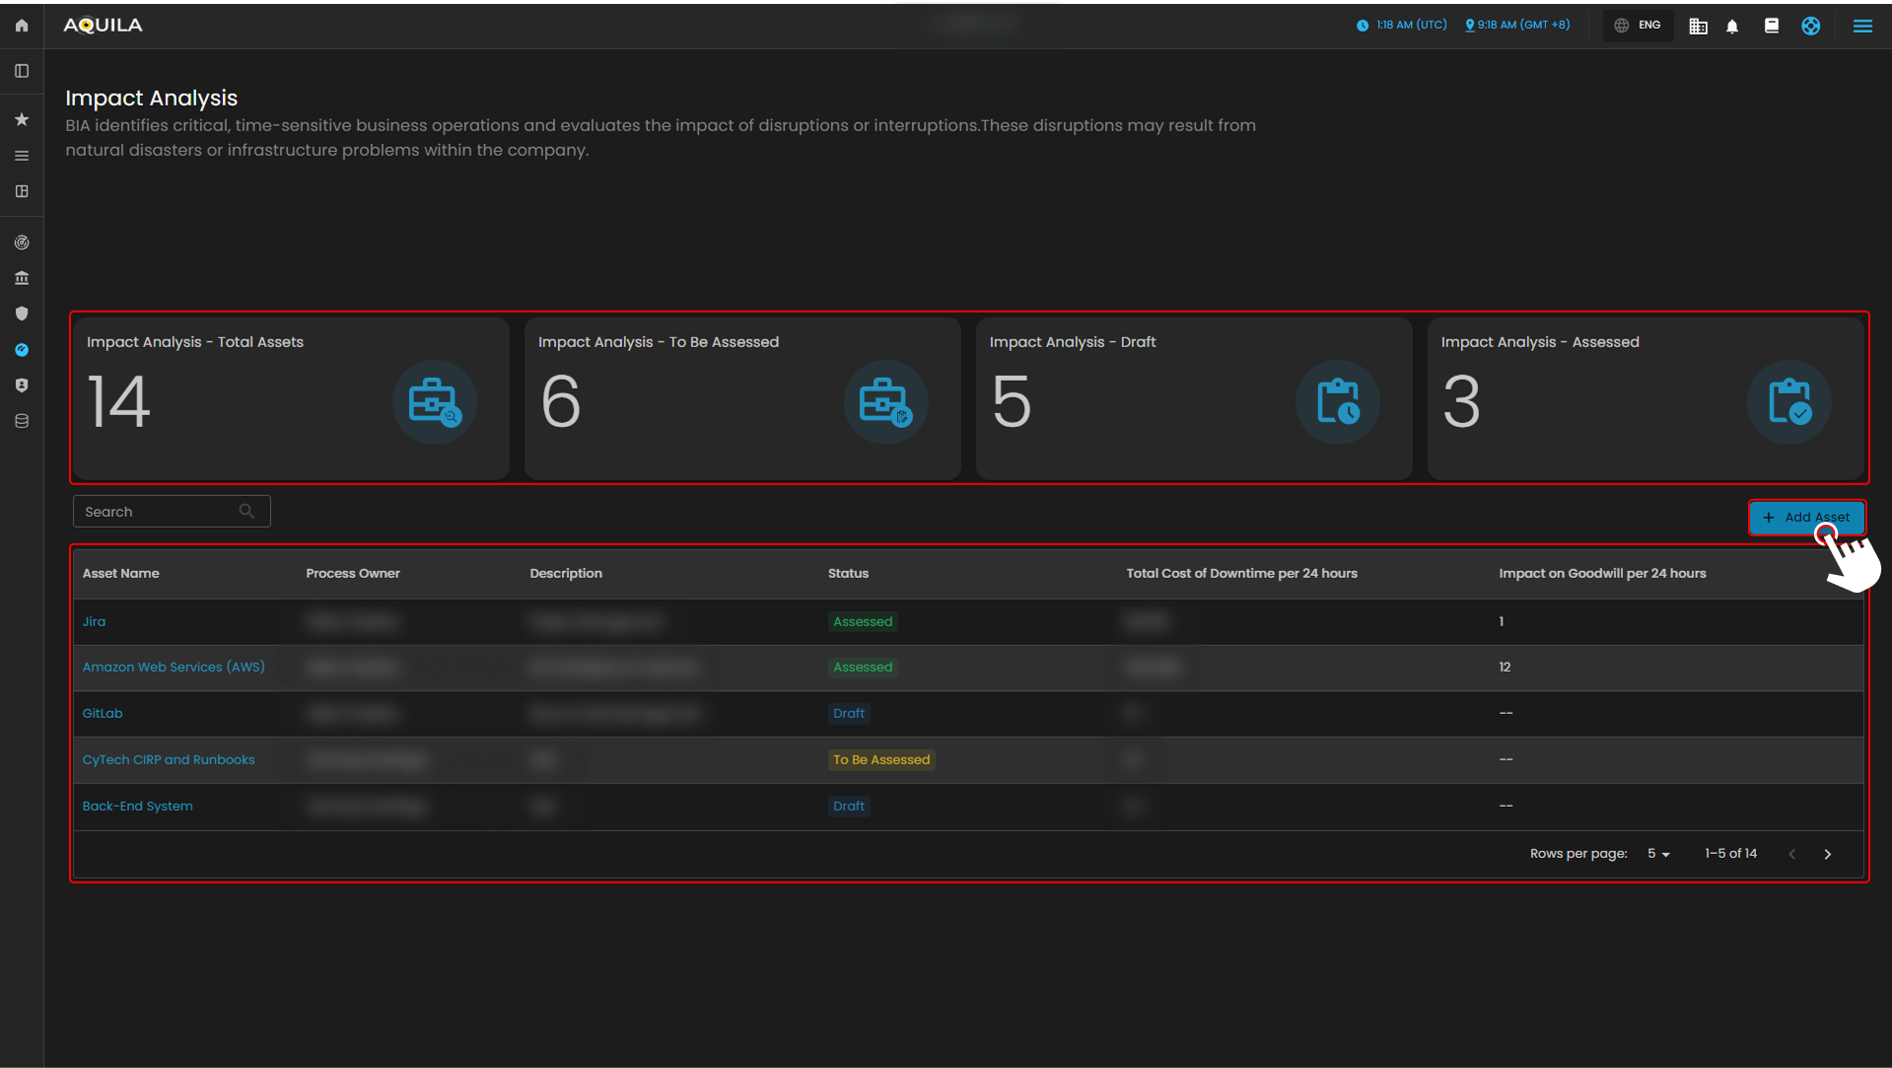
Task: Click the Add Asset button
Action: (x=1806, y=517)
